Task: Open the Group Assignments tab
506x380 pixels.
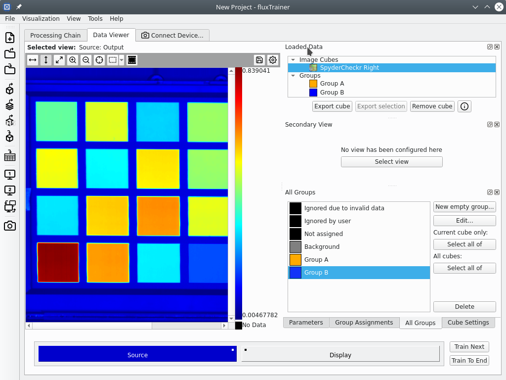Action: point(364,323)
